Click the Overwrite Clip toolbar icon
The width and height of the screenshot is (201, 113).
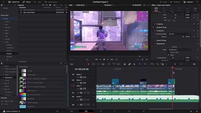pos(114,64)
